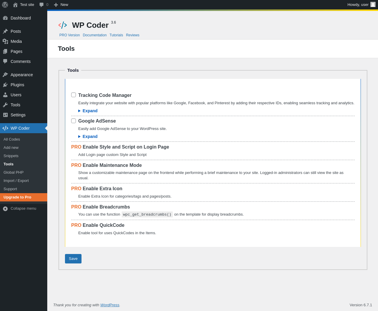Click the Tools wrench icon

(5, 105)
